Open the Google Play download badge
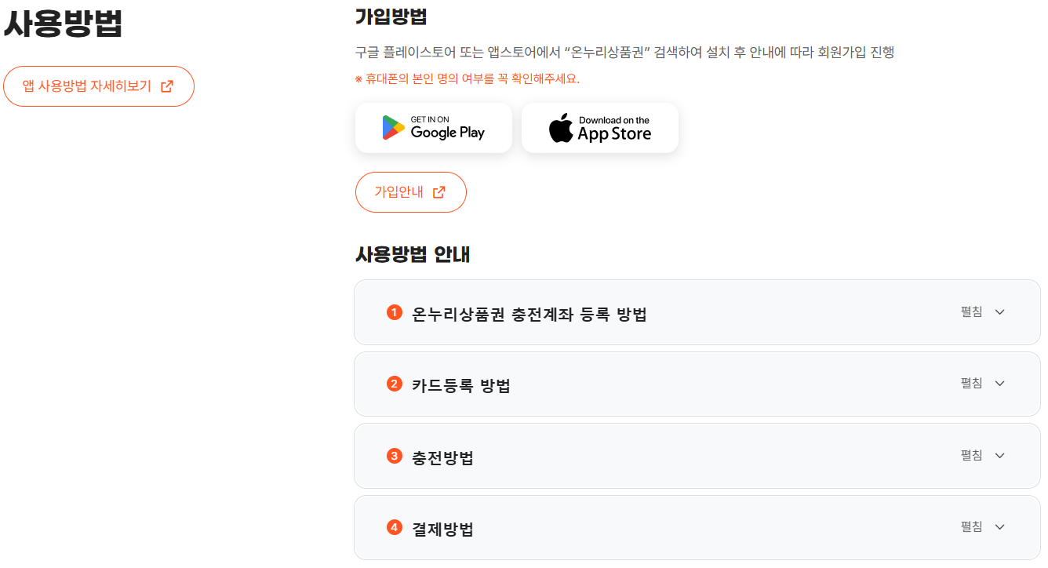The image size is (1048, 568). [x=434, y=127]
